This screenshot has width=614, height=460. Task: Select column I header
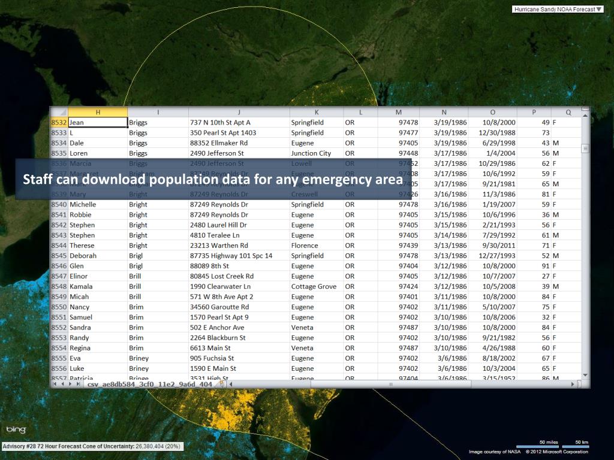(x=158, y=112)
